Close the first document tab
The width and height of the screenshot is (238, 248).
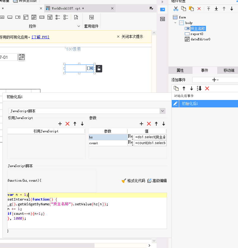click(41, 8)
